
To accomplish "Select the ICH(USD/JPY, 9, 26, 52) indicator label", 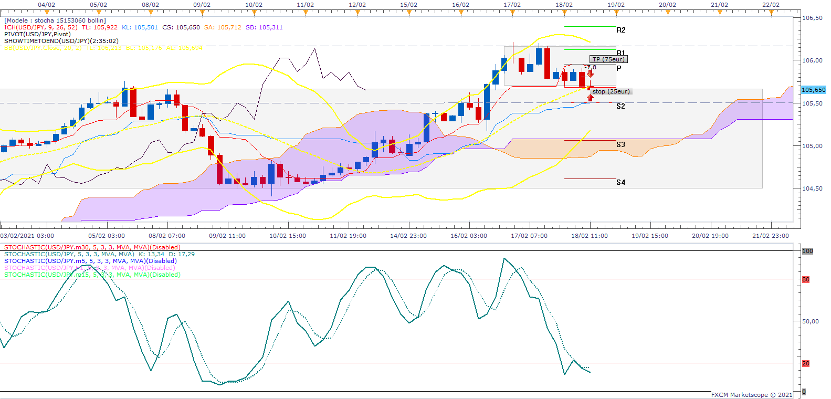I will click(41, 27).
